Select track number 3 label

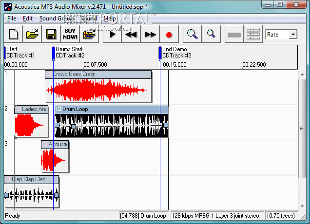coord(6,144)
